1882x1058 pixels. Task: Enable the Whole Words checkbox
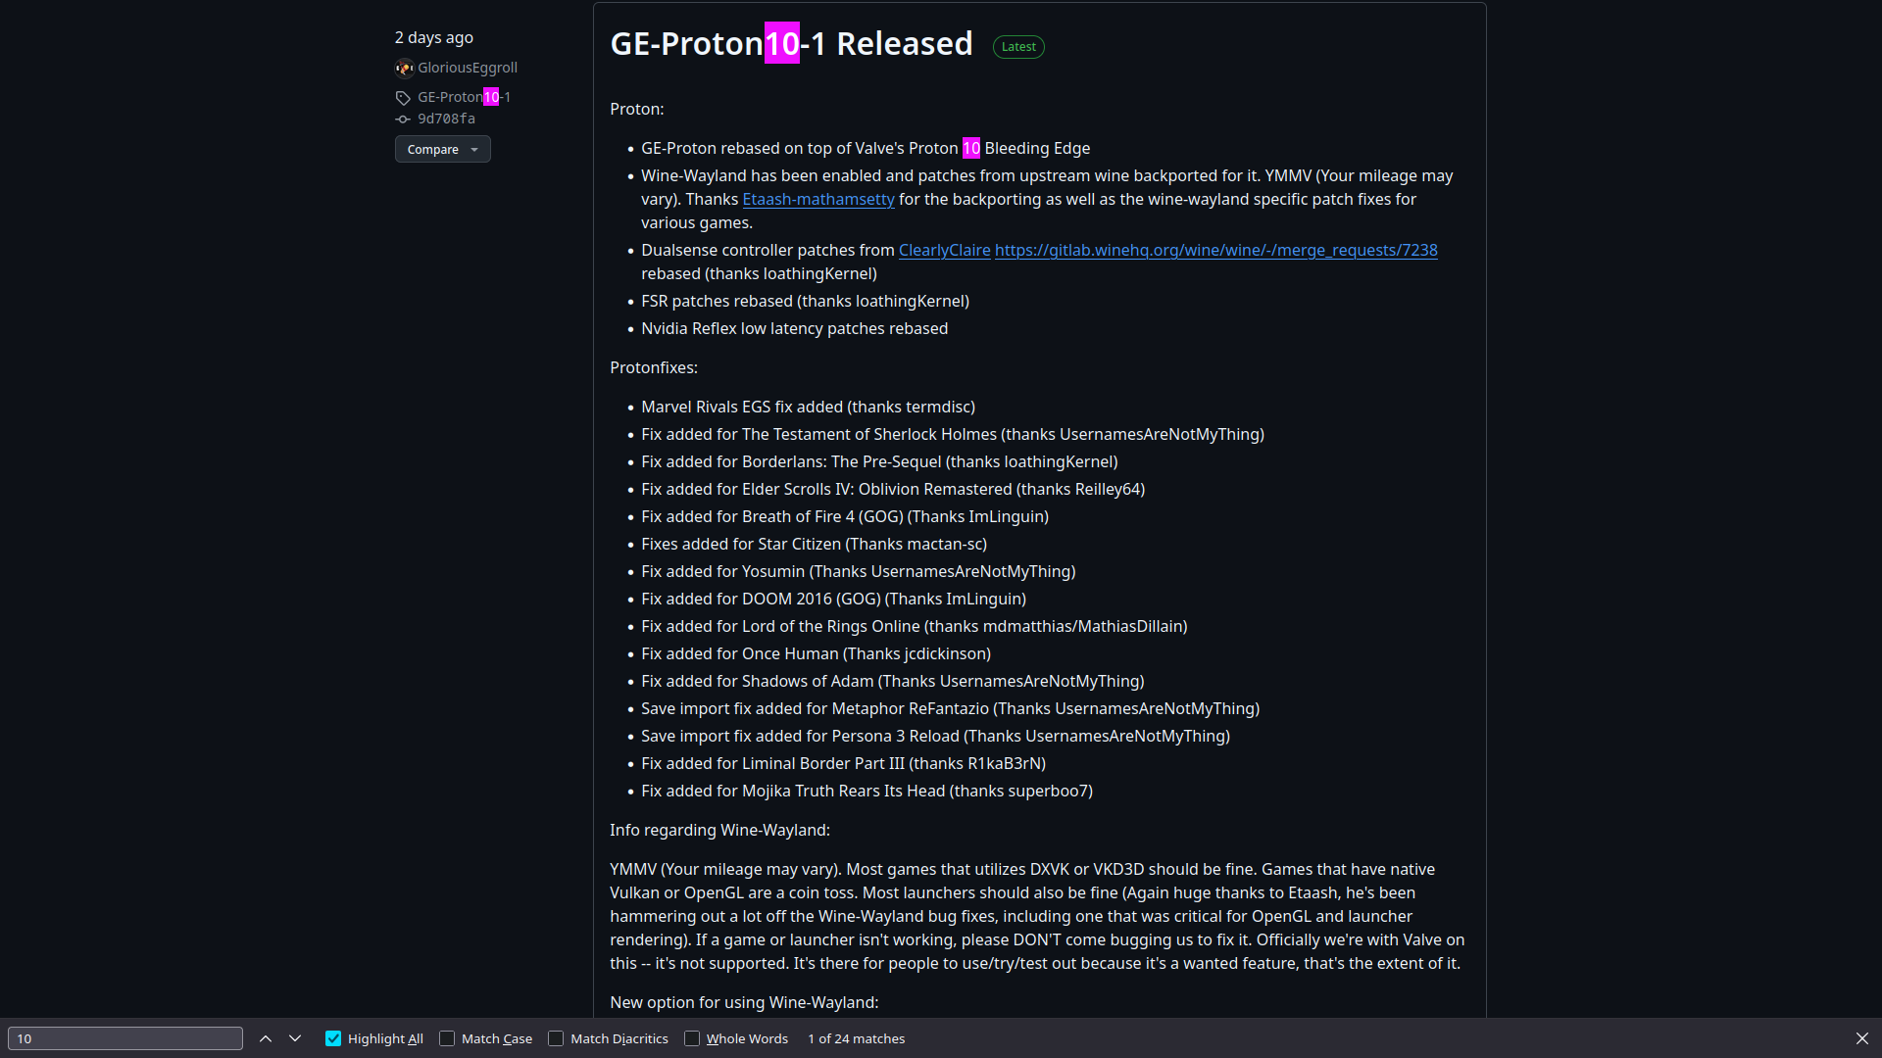(x=692, y=1038)
